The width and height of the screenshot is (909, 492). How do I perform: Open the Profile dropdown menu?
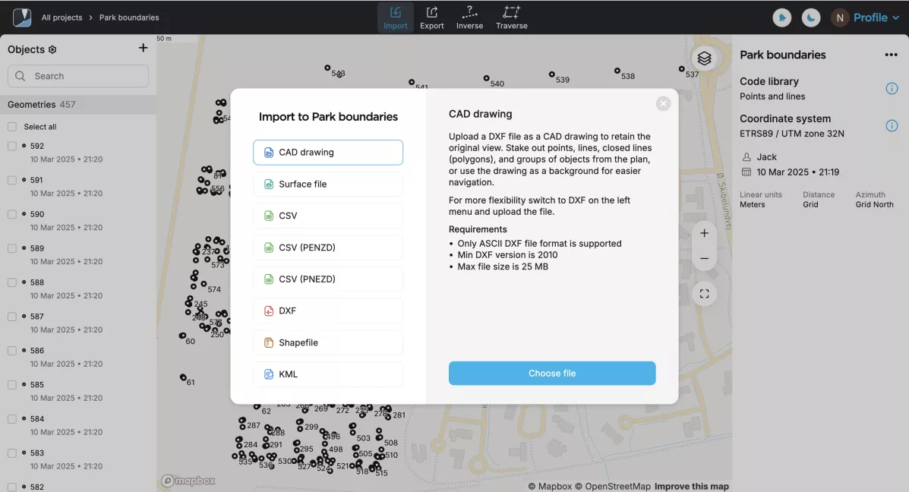[x=876, y=17]
